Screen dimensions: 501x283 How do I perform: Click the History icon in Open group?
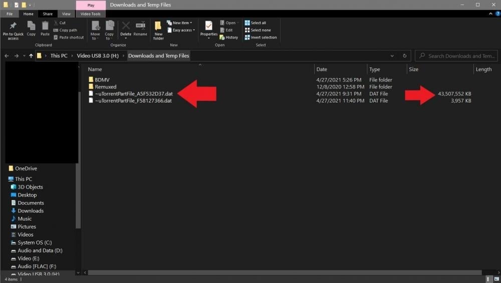[x=229, y=37]
